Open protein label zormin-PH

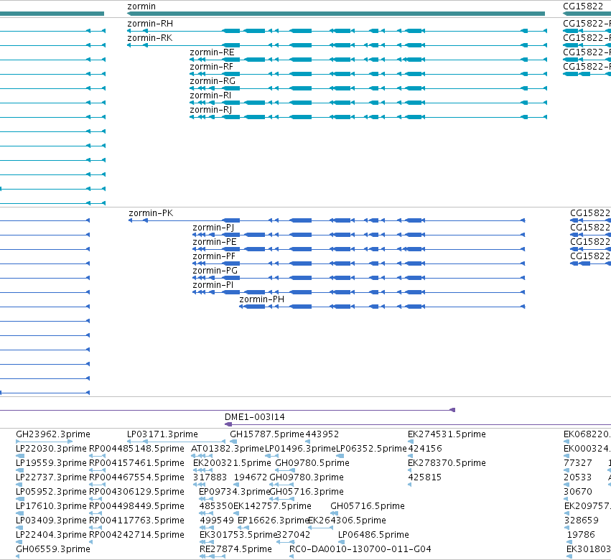tap(261, 299)
